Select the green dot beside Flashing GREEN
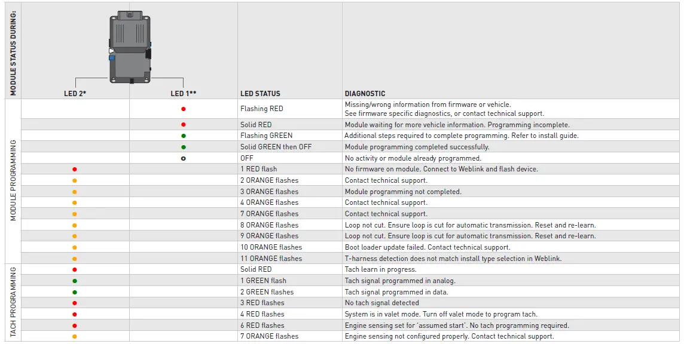Image resolution: width=684 pixels, height=344 pixels. click(x=184, y=136)
